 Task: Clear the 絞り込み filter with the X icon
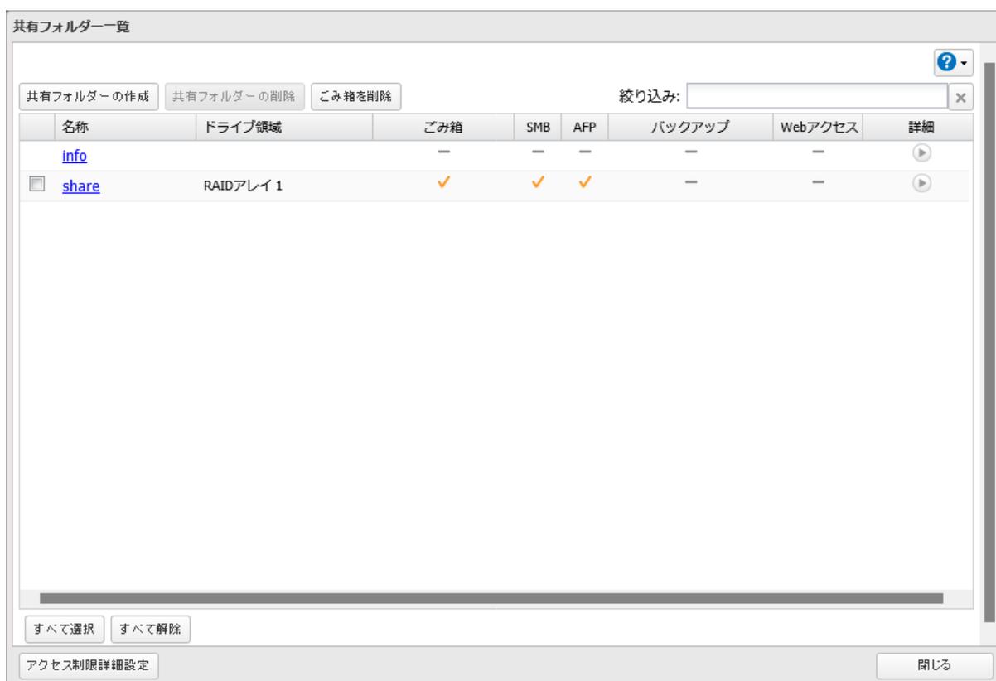point(960,97)
